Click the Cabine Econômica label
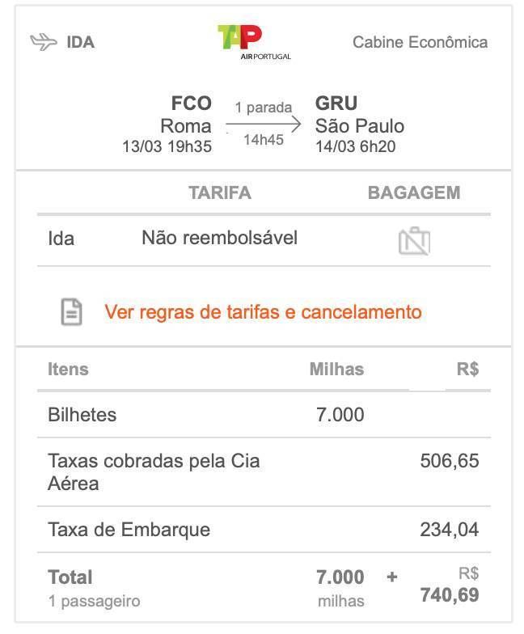 coord(420,42)
